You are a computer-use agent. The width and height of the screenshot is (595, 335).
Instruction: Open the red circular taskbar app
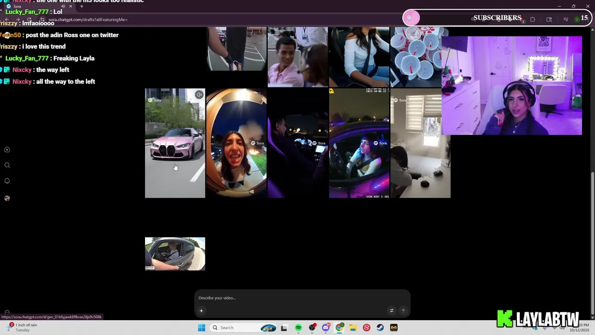coord(366,328)
